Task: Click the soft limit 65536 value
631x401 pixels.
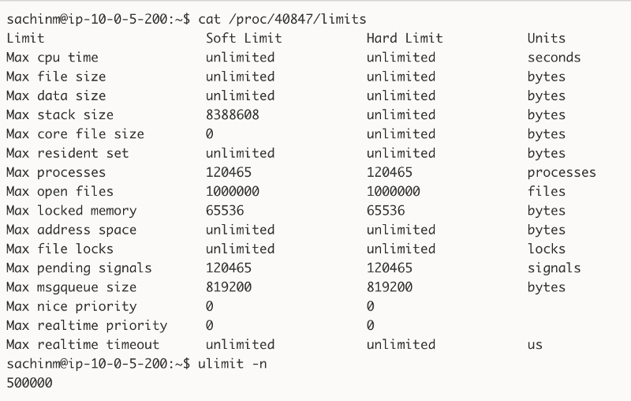Action: coord(225,211)
